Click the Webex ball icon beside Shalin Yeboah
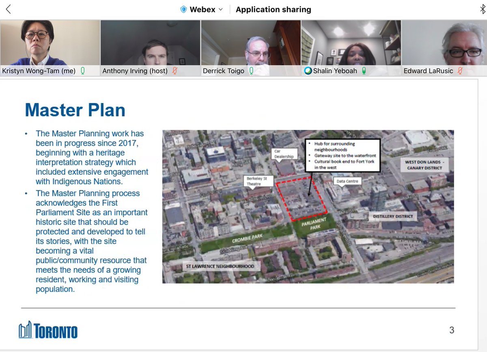Image resolution: width=487 pixels, height=352 pixels. pos(308,71)
